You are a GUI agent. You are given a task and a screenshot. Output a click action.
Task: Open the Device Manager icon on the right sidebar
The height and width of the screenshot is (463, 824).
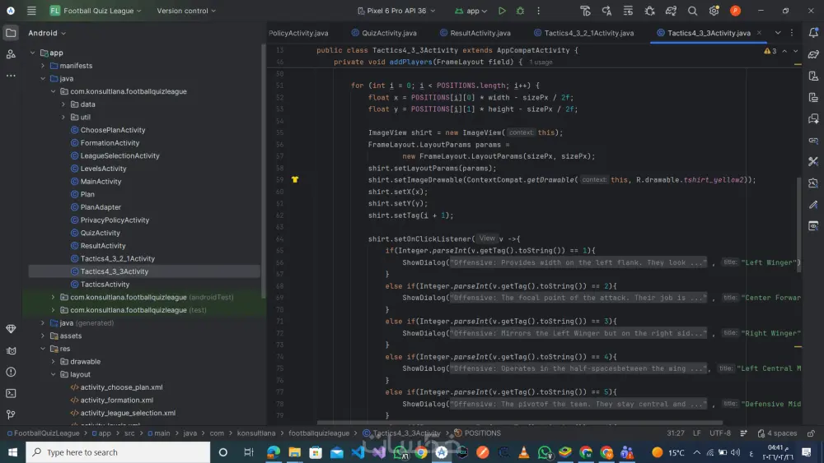click(x=813, y=76)
